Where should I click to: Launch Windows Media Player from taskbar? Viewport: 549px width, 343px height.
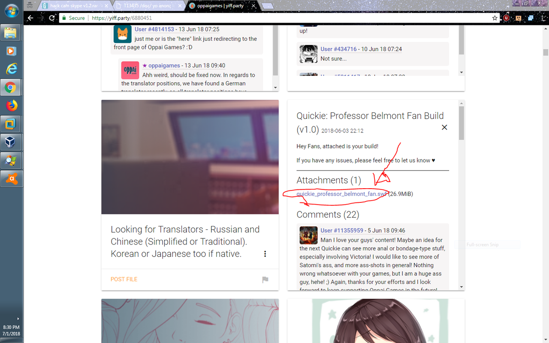click(x=11, y=51)
